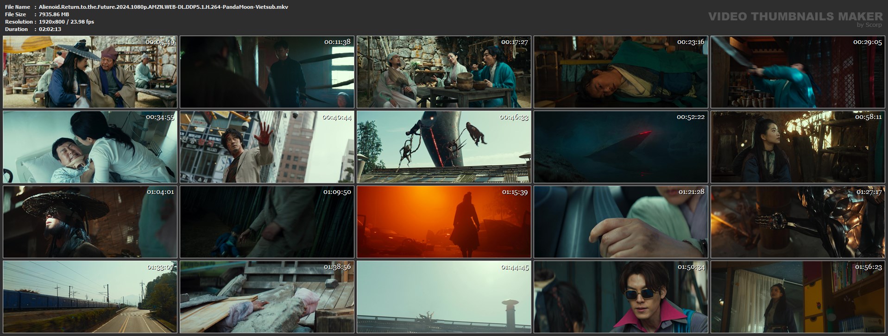
Task: Select the thumbnail at 01:21:28
Action: pos(621,222)
